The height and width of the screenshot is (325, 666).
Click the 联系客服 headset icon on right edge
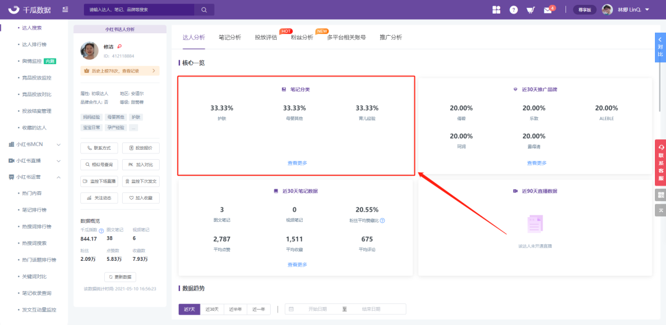(660, 148)
